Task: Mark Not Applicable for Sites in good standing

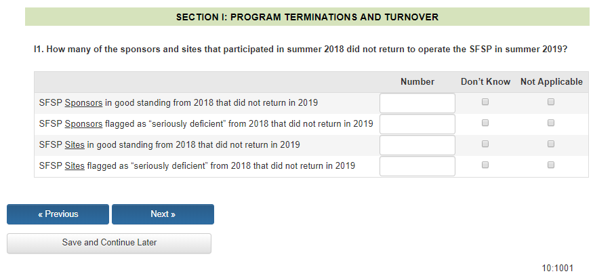Action: click(x=551, y=144)
